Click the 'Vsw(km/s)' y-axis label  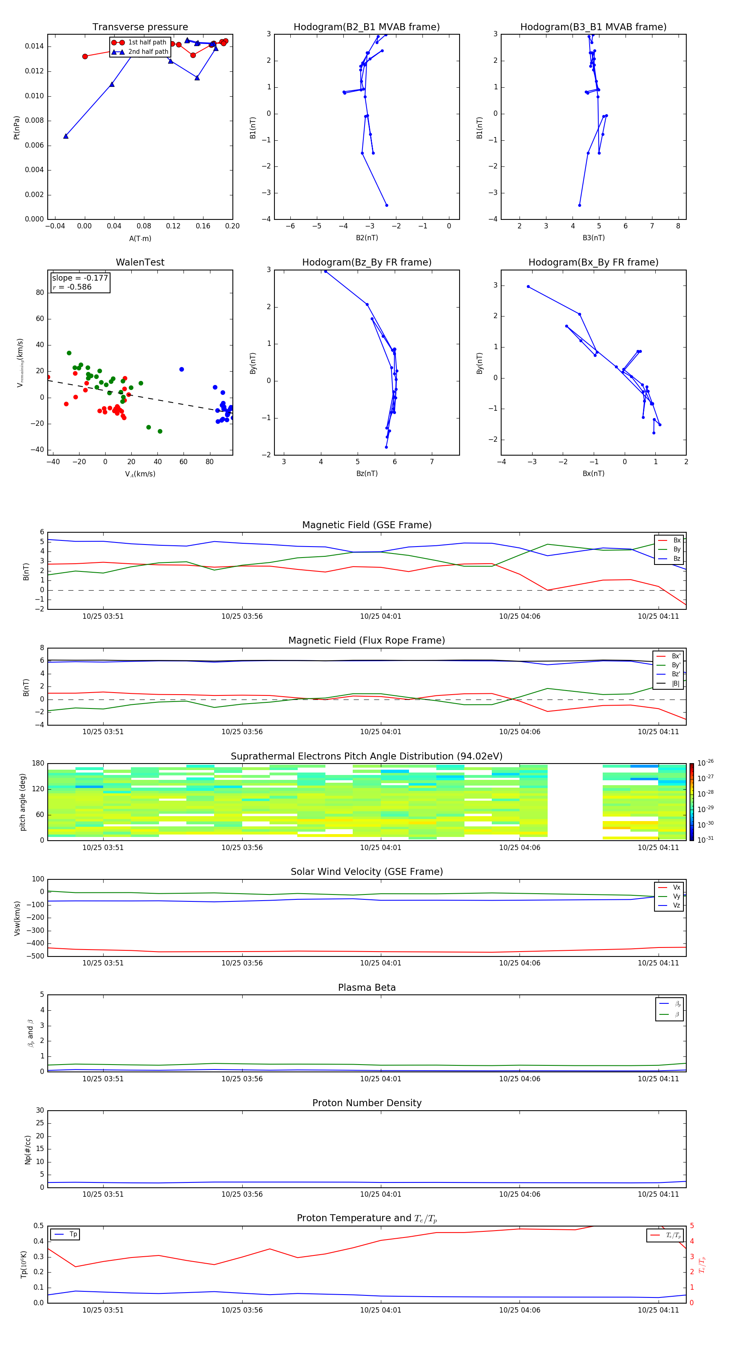[x=17, y=918]
